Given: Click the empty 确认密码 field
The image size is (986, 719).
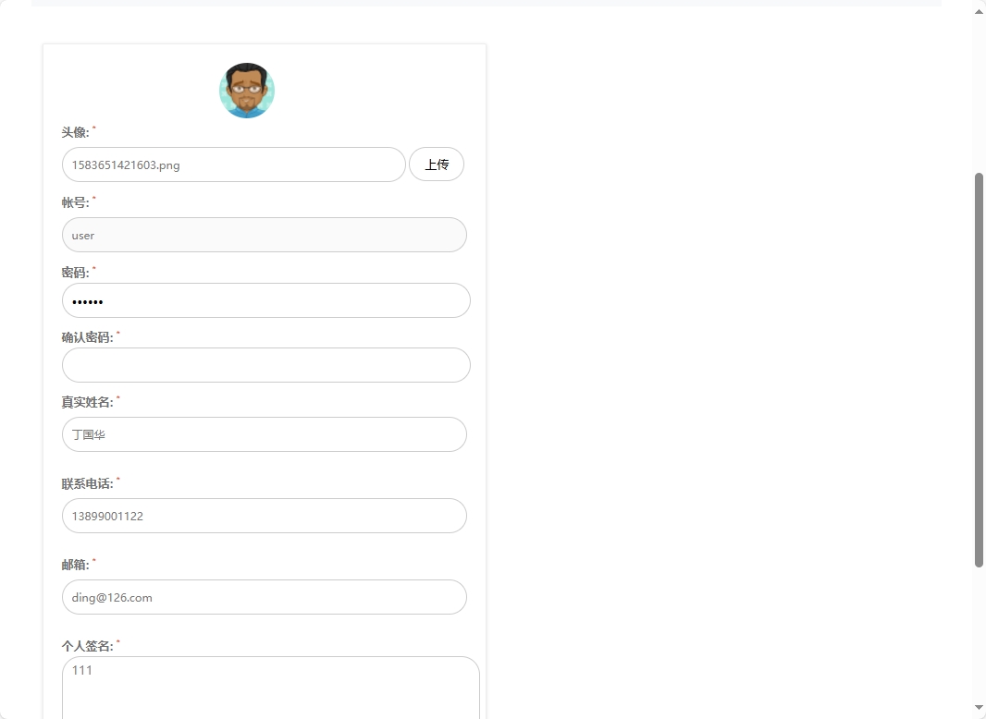Looking at the screenshot, I should (265, 365).
